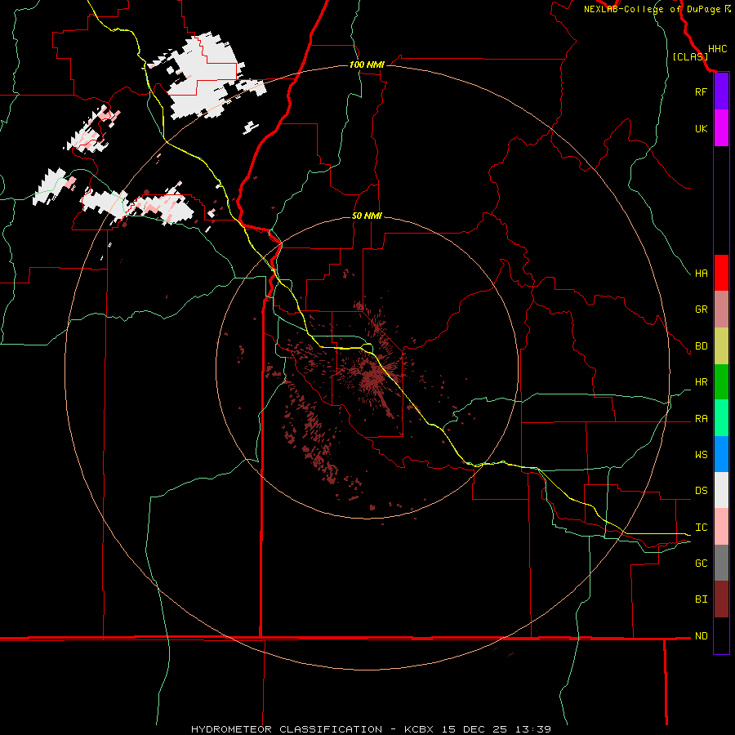The width and height of the screenshot is (735, 735).
Task: Click the GC legend label
Action: coord(701,563)
